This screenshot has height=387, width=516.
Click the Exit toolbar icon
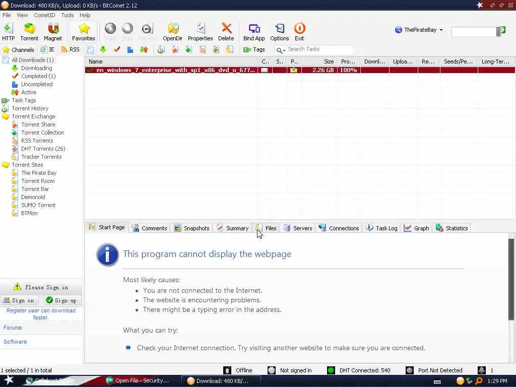point(299,32)
